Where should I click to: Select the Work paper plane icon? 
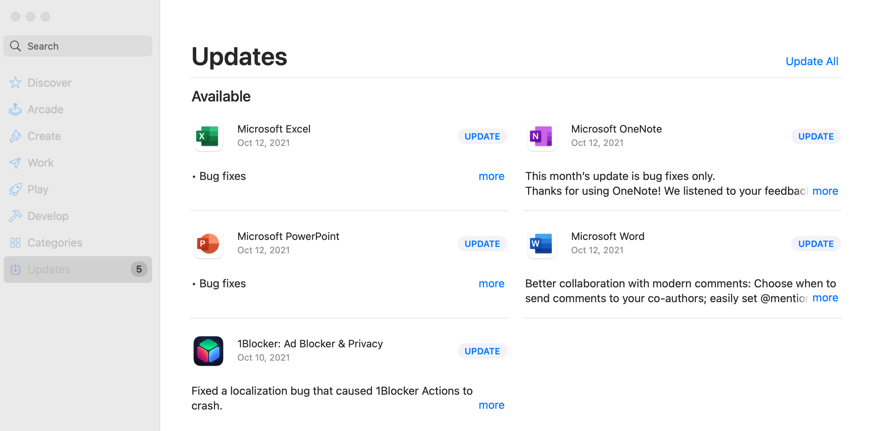pyautogui.click(x=15, y=163)
